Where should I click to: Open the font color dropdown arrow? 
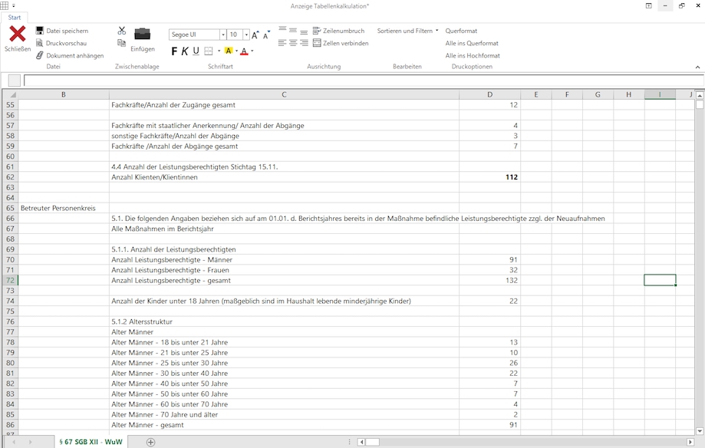pos(252,51)
